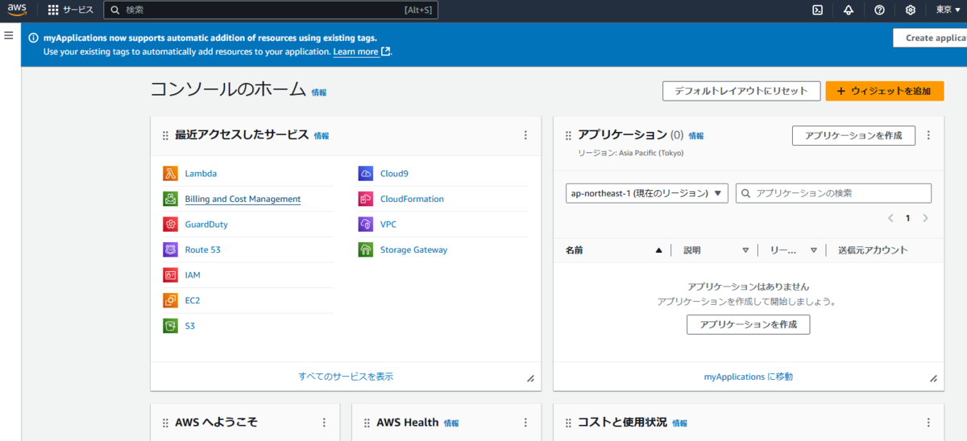967x441 pixels.
Task: Open the VPC link
Action: point(388,225)
